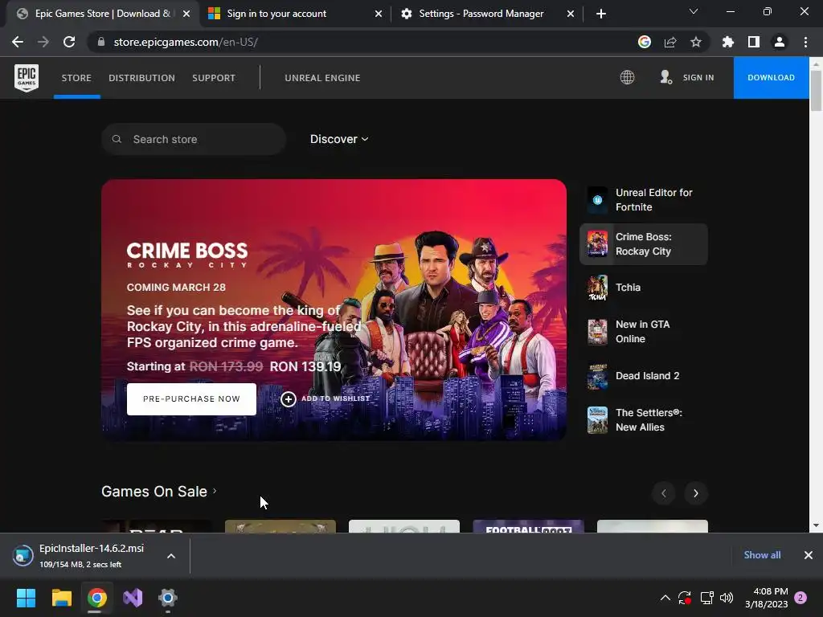Show the next Games On Sale with right arrow

(696, 493)
